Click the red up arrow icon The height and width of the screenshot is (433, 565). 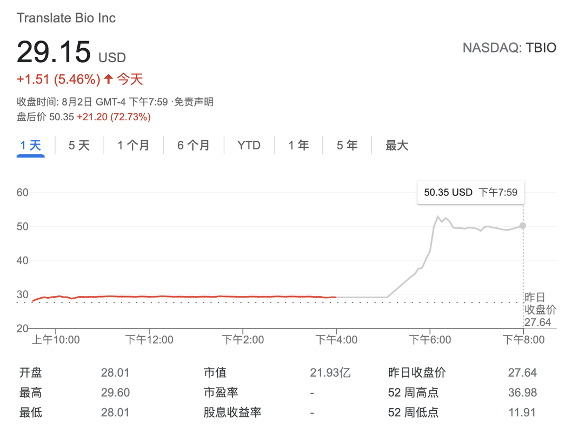point(109,78)
